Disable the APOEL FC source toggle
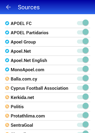95x133 pixels. (x=83, y=23)
